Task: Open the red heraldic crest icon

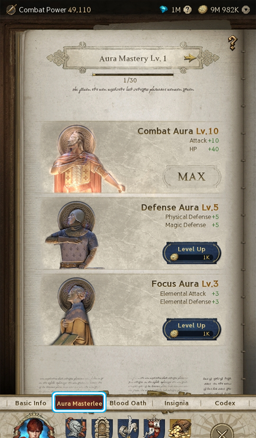Action: point(153,428)
